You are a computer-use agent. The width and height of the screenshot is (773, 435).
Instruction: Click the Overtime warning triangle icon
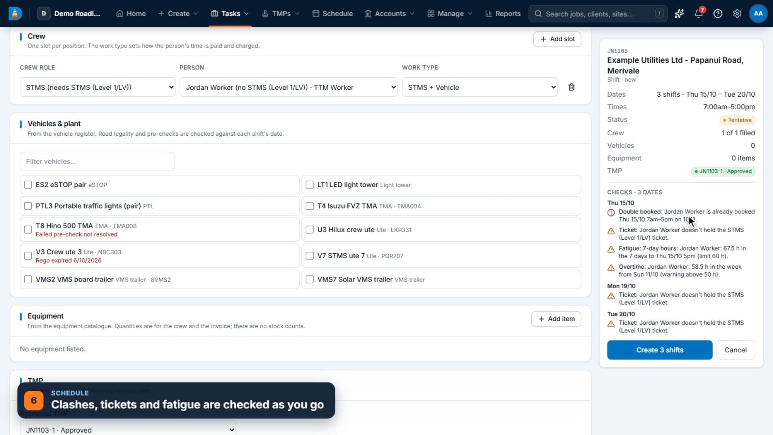(611, 268)
